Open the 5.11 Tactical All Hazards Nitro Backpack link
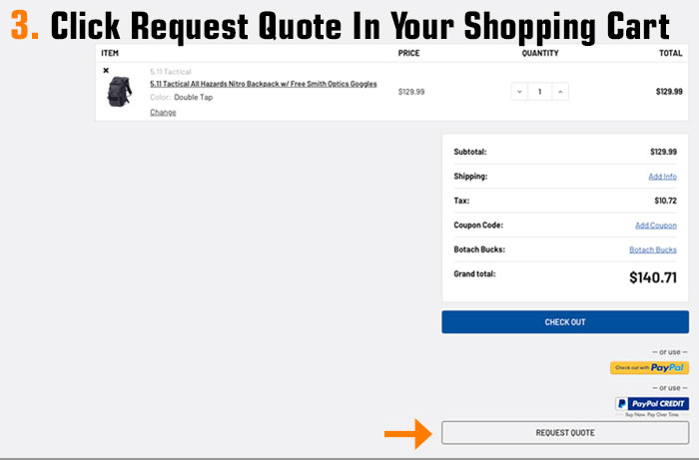Image resolution: width=699 pixels, height=460 pixels. coord(264,84)
